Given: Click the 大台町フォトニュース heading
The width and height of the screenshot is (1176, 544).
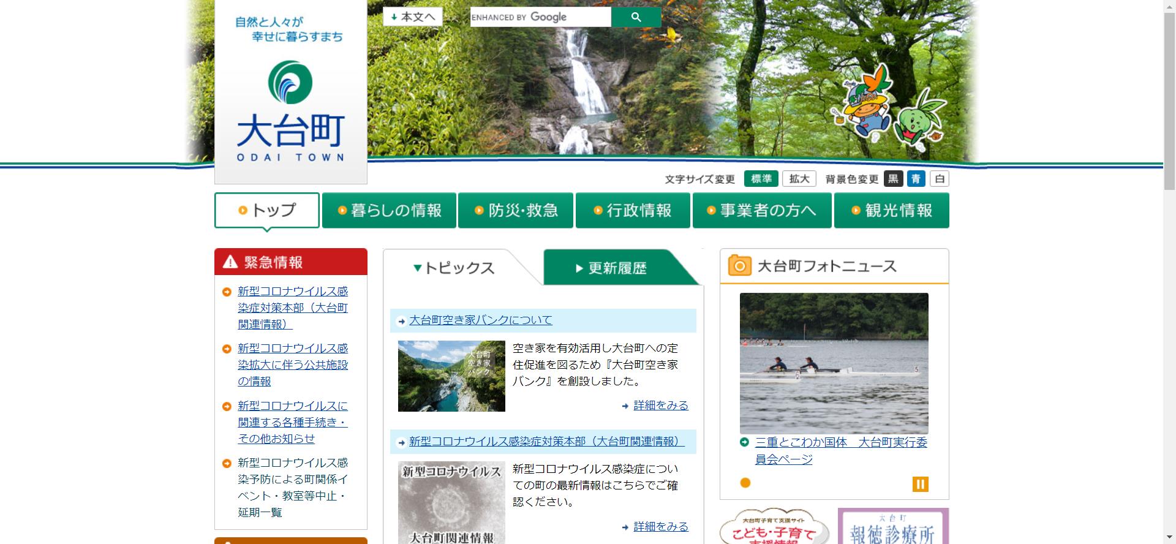Looking at the screenshot, I should (x=827, y=266).
